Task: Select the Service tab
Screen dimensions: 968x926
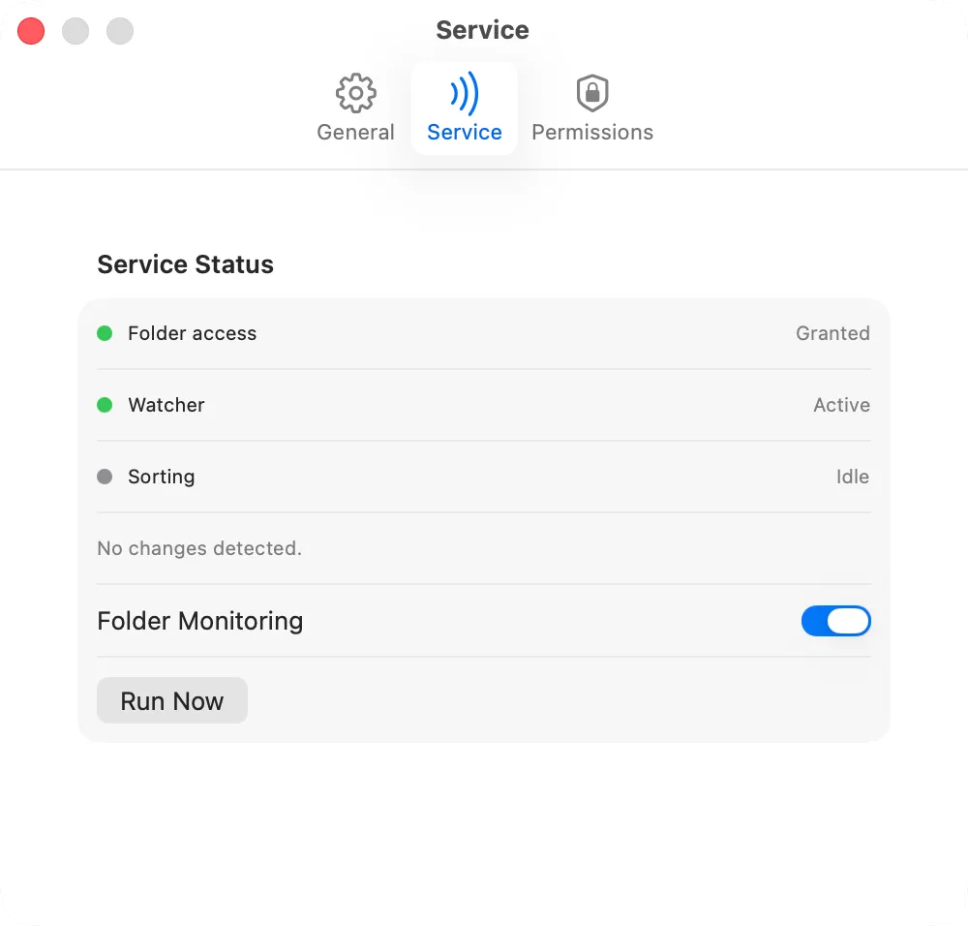Action: (x=464, y=108)
